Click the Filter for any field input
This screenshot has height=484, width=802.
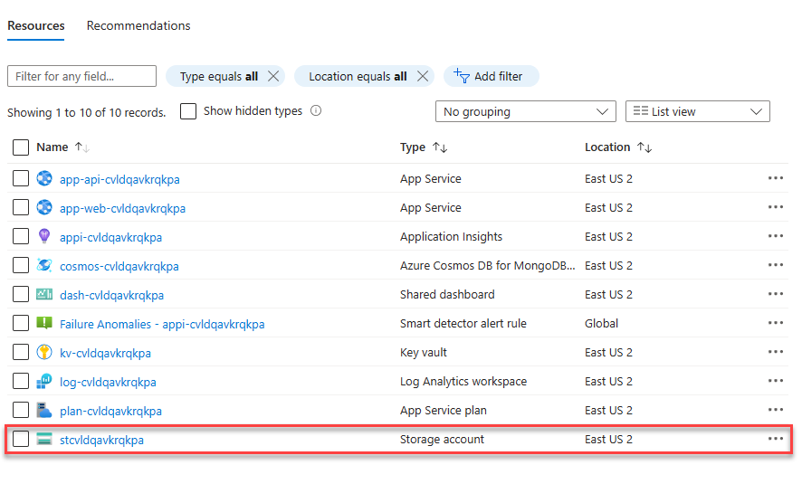(x=81, y=76)
